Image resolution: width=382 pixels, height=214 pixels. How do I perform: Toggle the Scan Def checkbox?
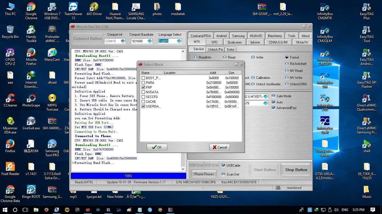(223, 174)
